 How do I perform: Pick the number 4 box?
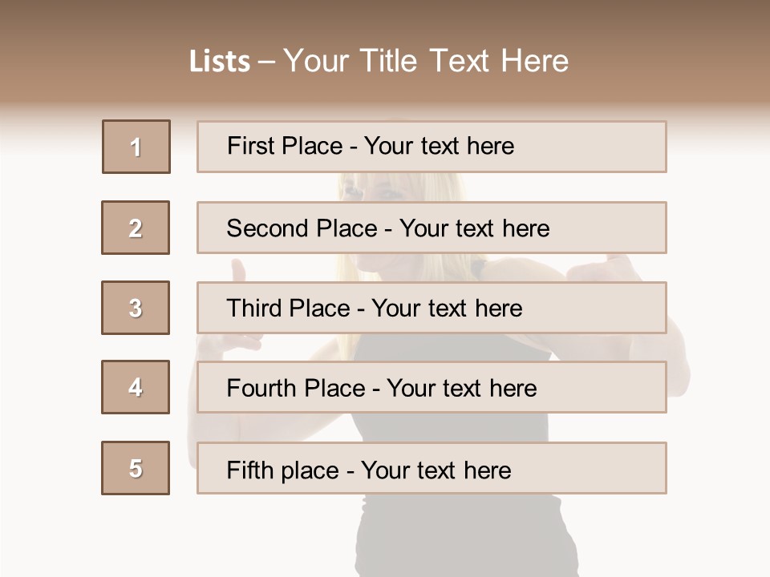pos(136,387)
